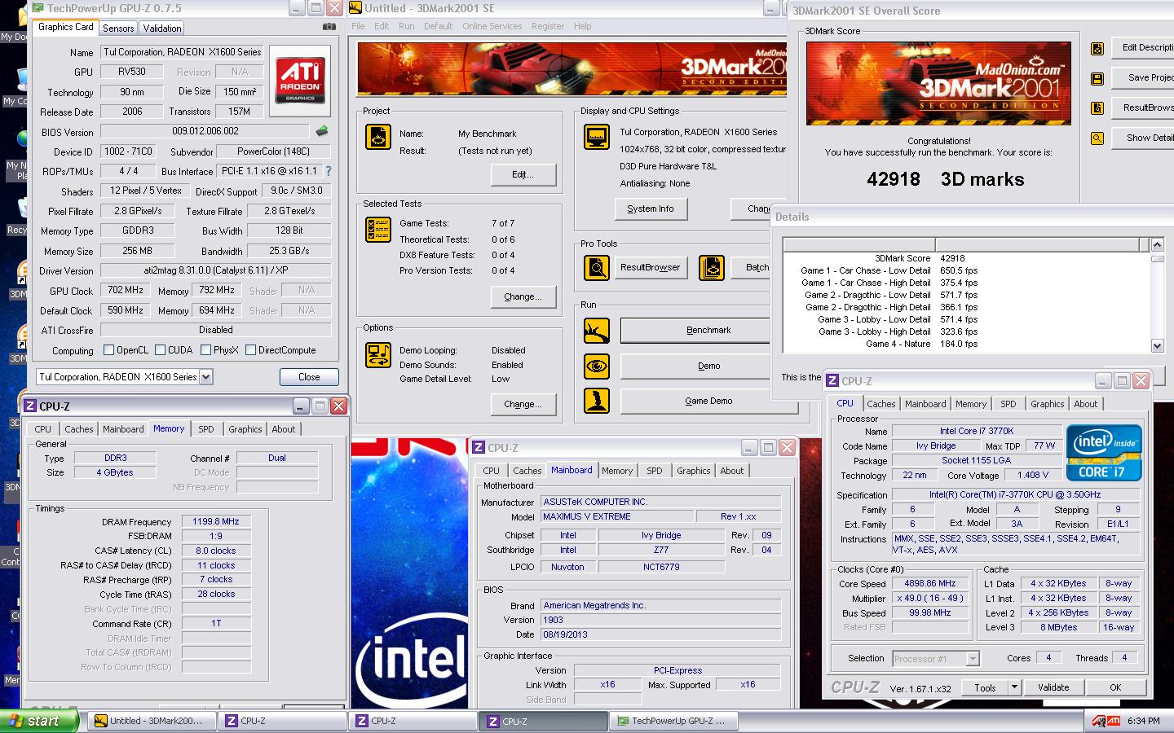Open the Run menu in 3DMark2001
This screenshot has height=733, width=1174.
[x=406, y=26]
